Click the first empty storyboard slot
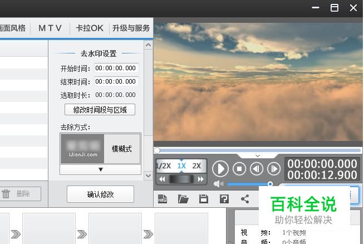 tap(49, 228)
